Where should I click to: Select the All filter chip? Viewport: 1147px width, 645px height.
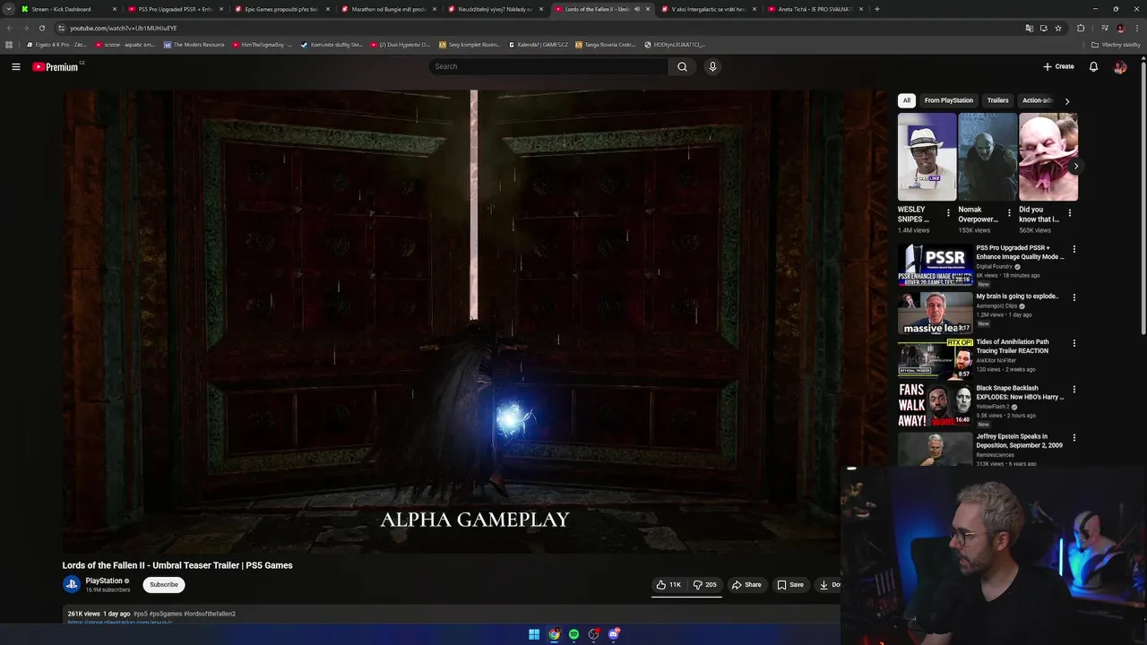906,100
